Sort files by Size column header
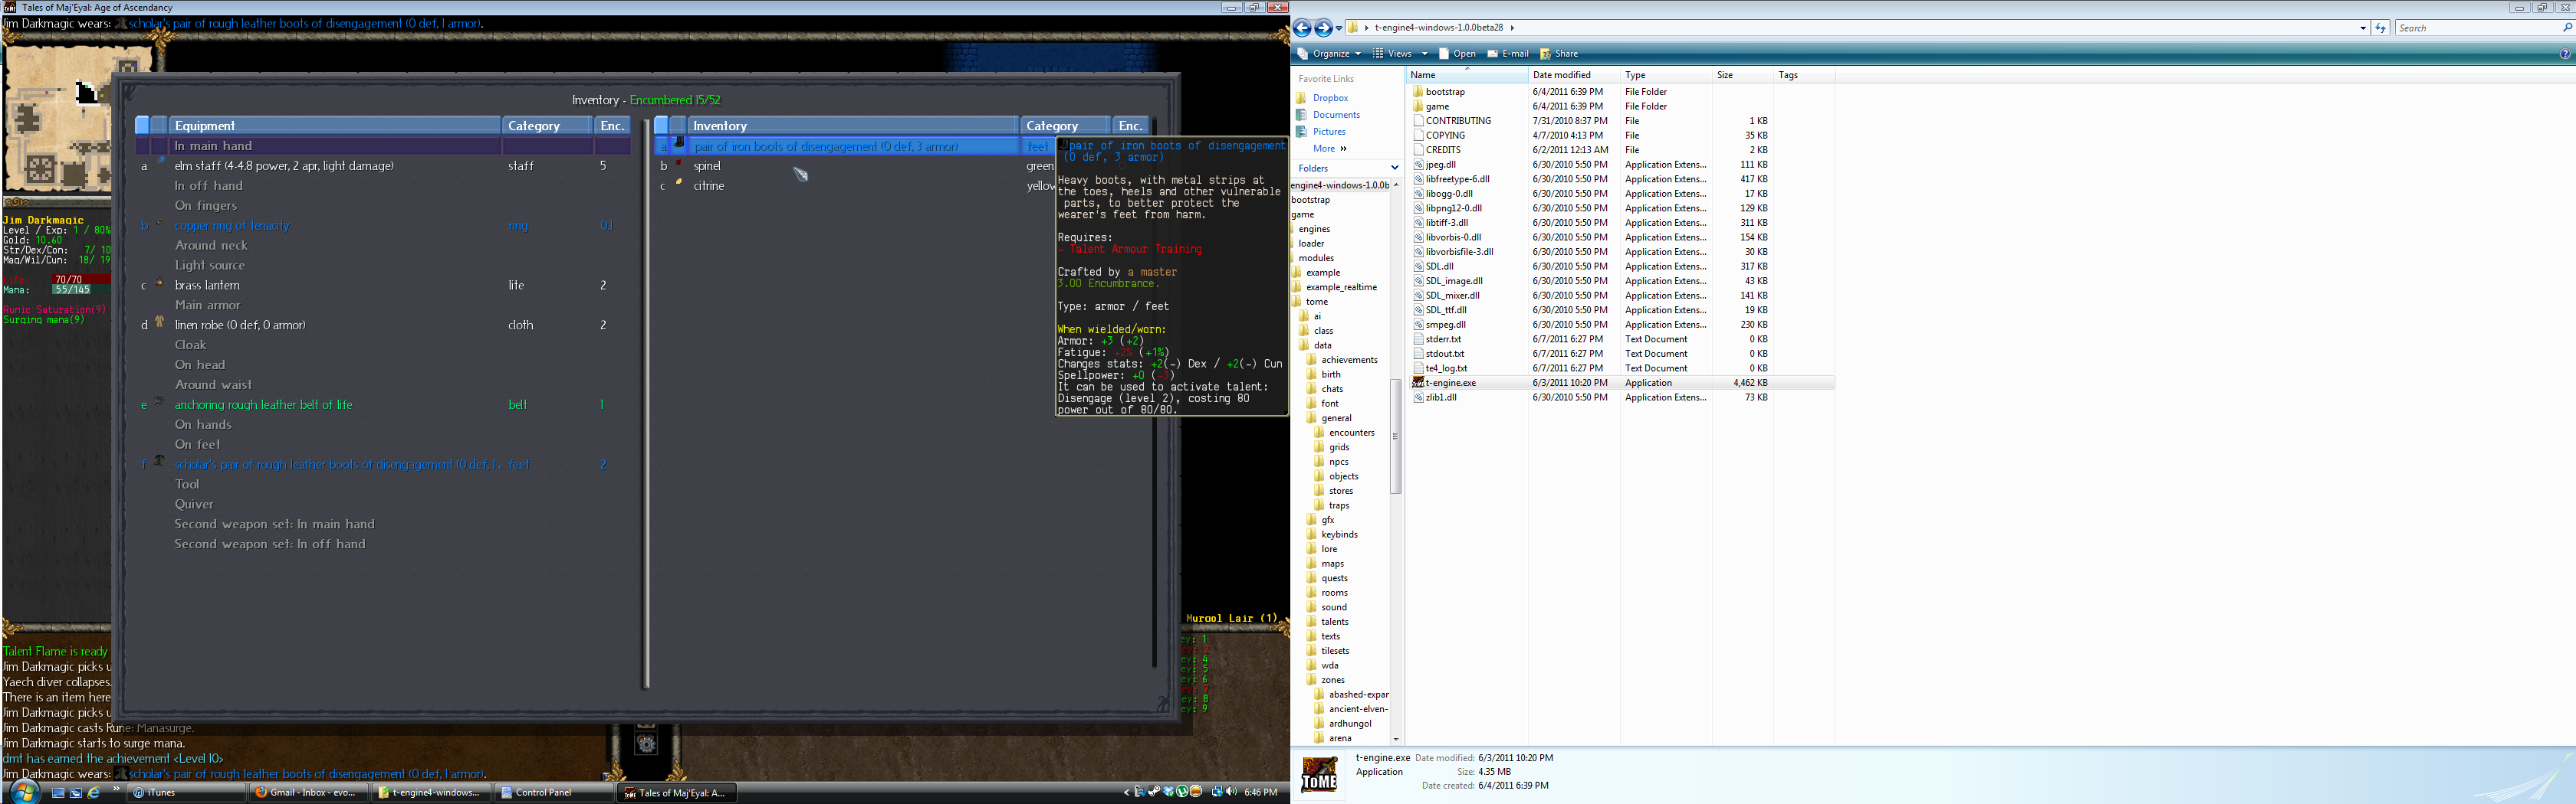Image resolution: width=2576 pixels, height=804 pixels. pos(1743,75)
